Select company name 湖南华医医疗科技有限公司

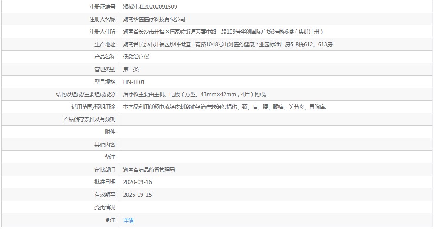(x=154, y=19)
